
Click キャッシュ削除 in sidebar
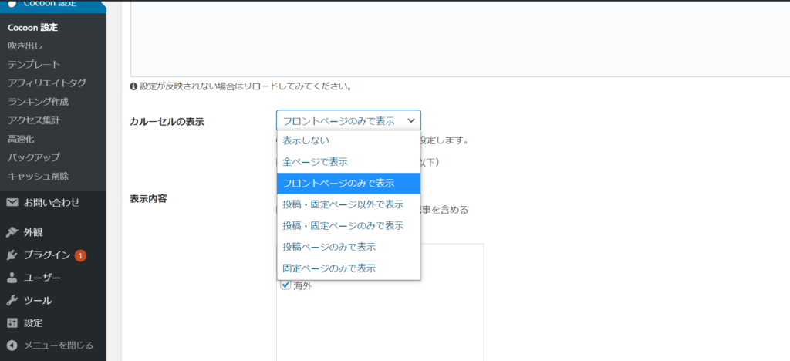point(39,176)
